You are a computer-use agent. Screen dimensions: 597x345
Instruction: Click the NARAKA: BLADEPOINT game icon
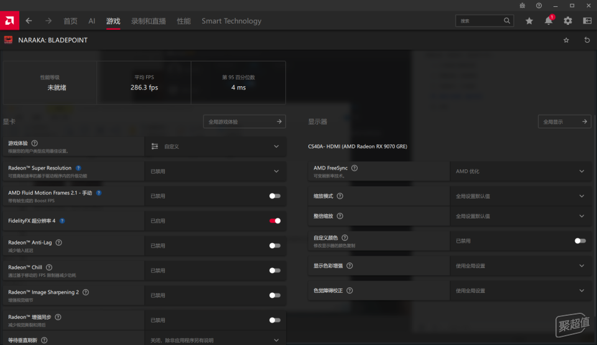pos(8,40)
